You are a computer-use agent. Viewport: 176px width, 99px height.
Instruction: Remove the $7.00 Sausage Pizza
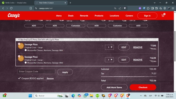[x=138, y=47]
